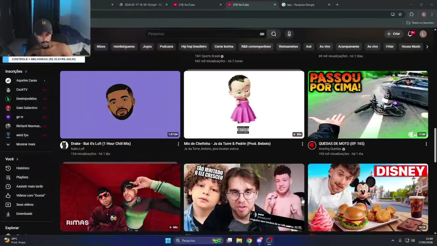
Task: Open CazéTV subscription
Action: (26, 90)
